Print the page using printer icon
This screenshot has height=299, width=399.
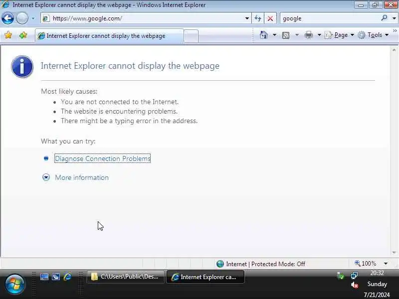coord(309,35)
